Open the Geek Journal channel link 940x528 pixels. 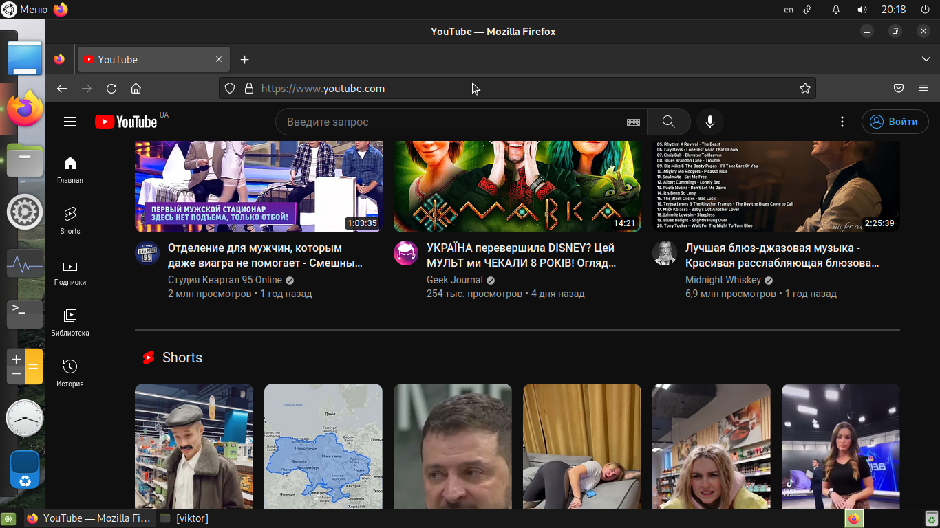[455, 280]
